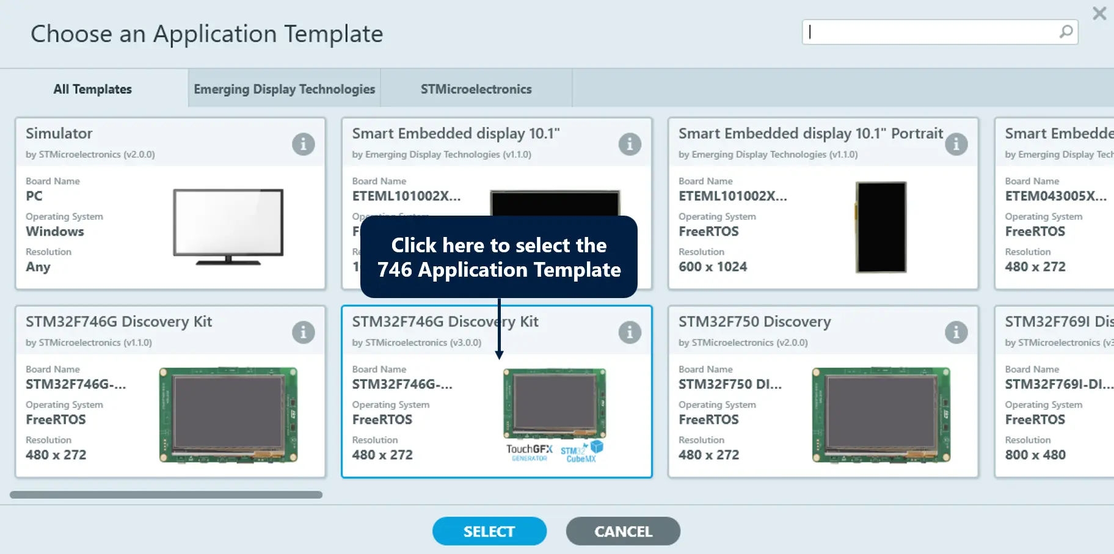
Task: Click 'Choose an Application Template' heading
Action: [207, 34]
